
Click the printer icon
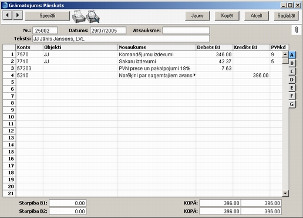(x=79, y=16)
